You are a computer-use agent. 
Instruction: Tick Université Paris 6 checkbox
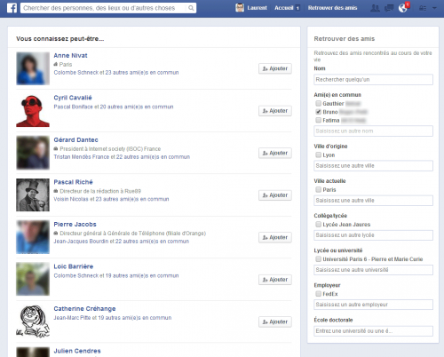point(318,259)
